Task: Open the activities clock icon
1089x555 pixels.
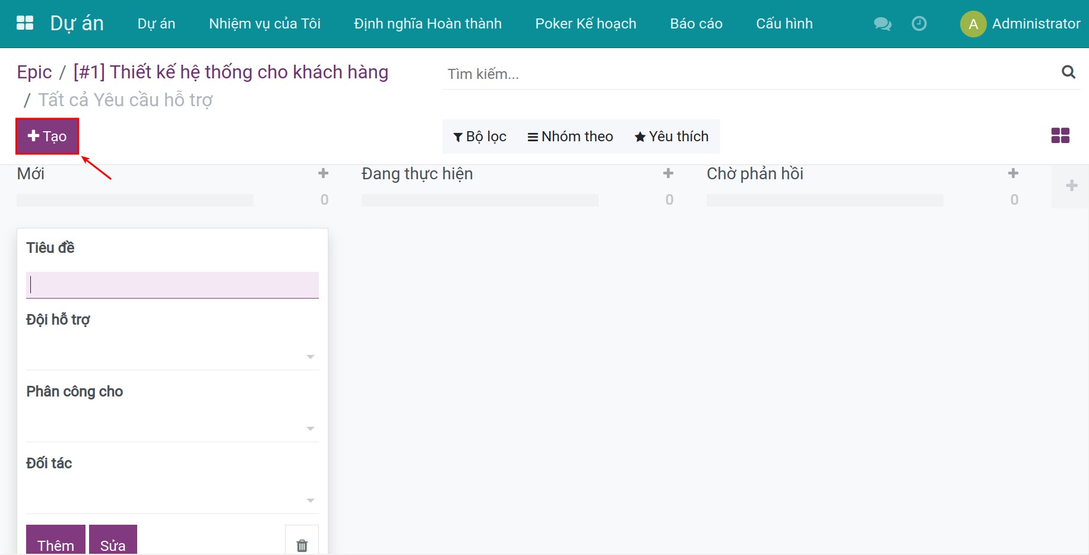Action: (x=919, y=24)
